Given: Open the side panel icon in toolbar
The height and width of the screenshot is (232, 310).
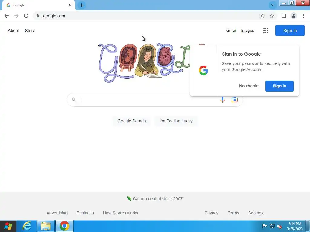Looking at the screenshot, I should tap(284, 16).
